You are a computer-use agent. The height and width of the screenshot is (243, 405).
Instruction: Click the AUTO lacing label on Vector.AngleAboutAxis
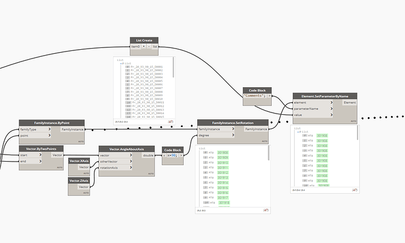(x=151, y=174)
